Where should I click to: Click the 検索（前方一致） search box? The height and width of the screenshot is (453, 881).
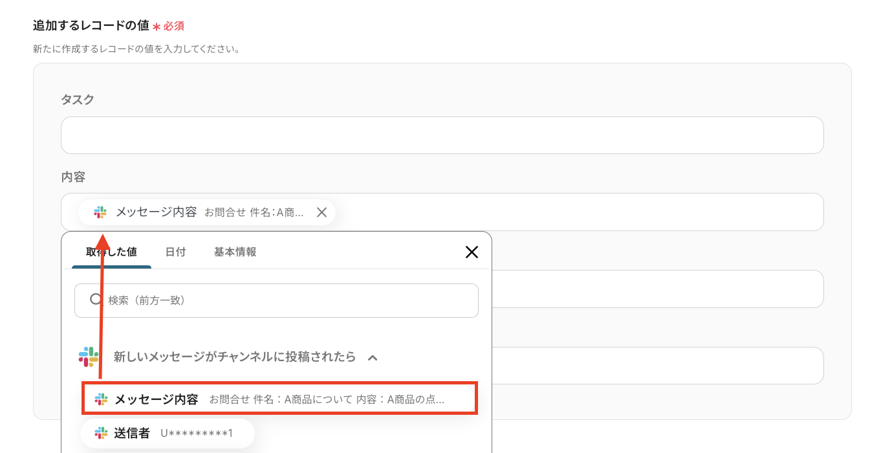click(x=276, y=300)
